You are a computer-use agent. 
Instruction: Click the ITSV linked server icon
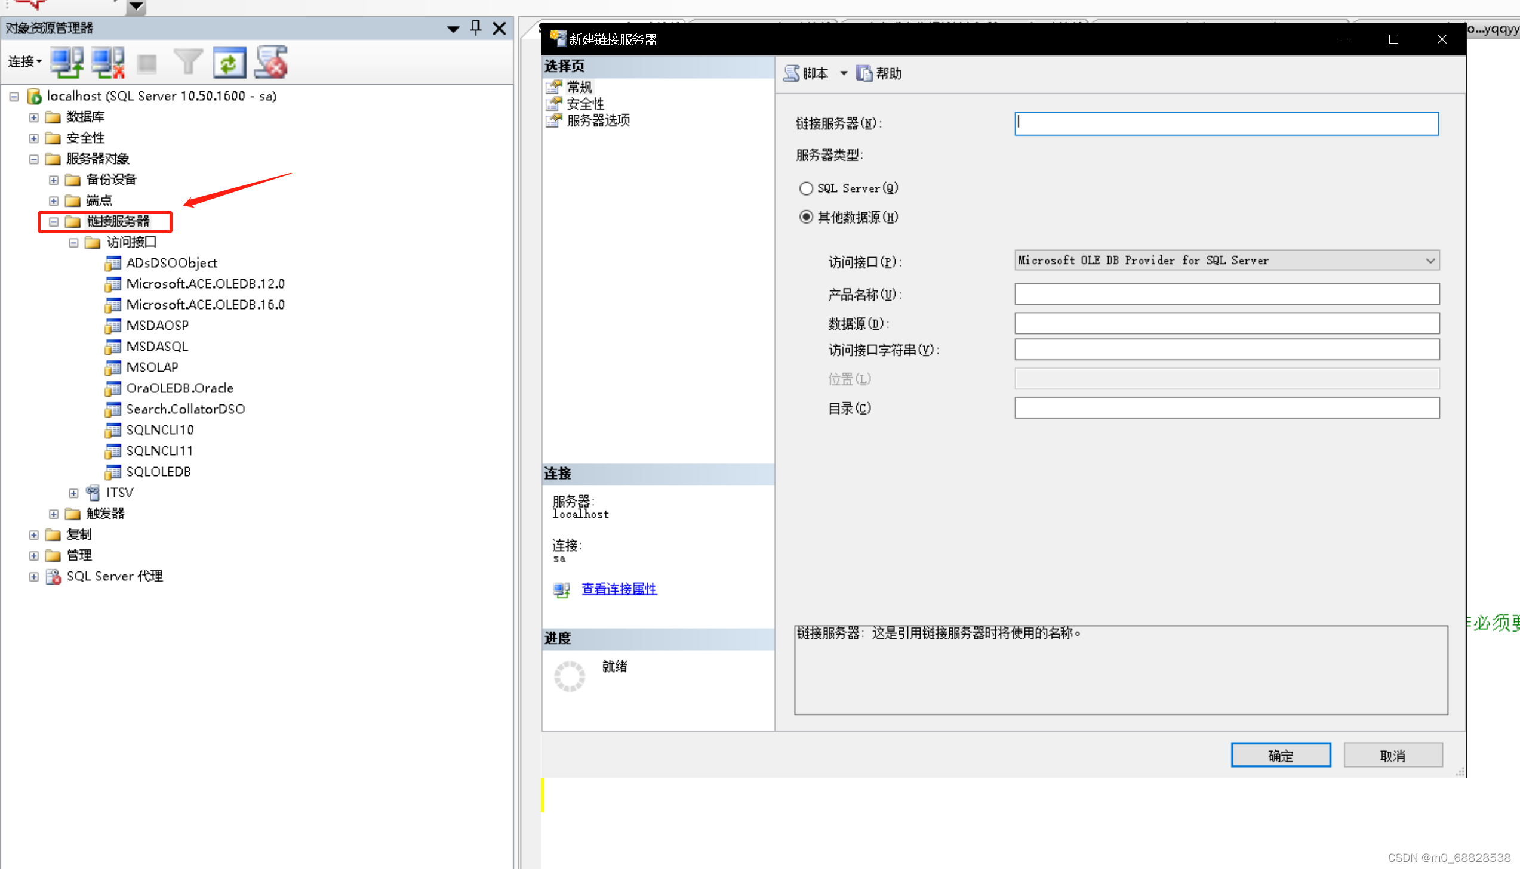click(x=93, y=493)
